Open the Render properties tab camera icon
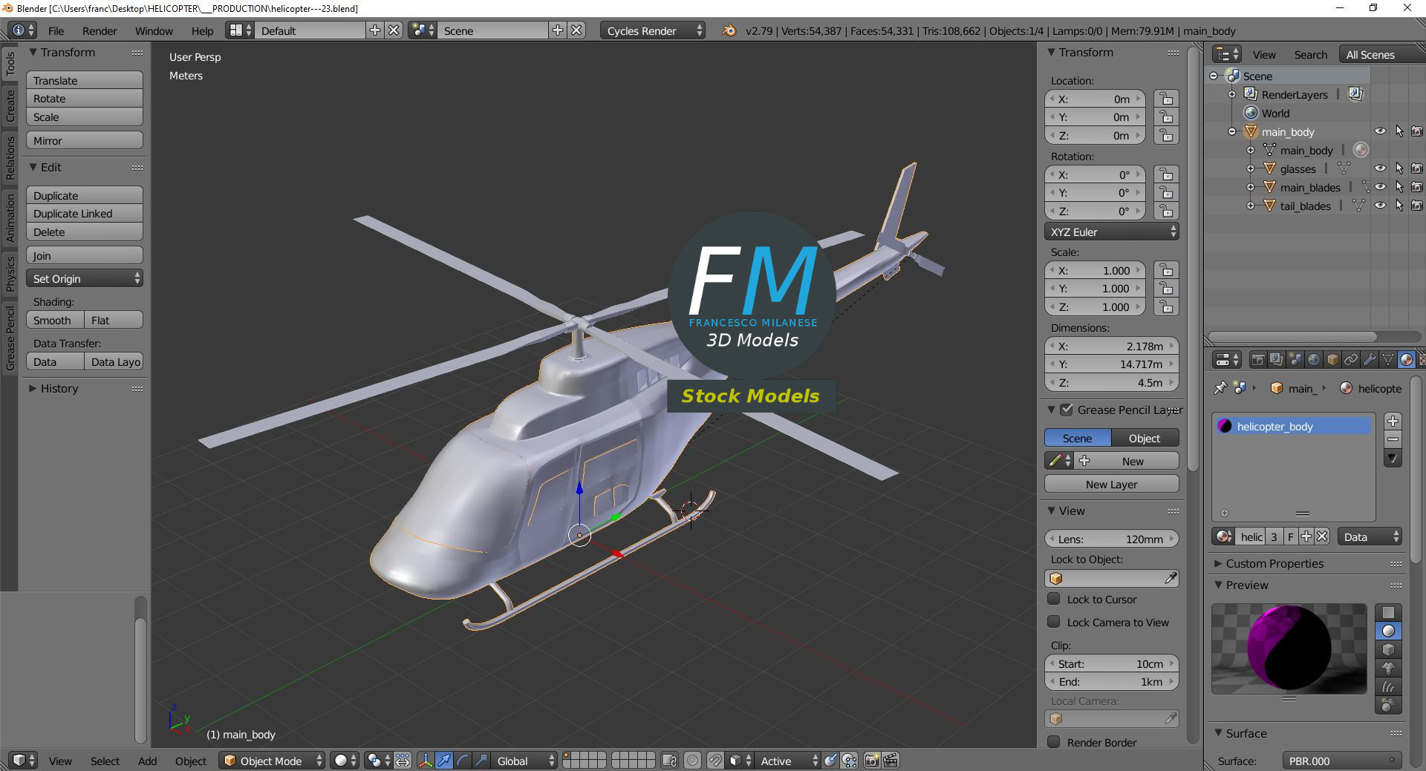 (x=1258, y=360)
